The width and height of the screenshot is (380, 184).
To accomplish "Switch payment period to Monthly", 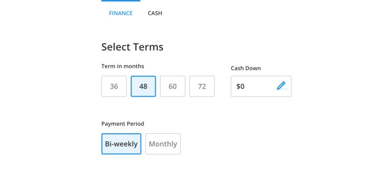I will point(163,144).
